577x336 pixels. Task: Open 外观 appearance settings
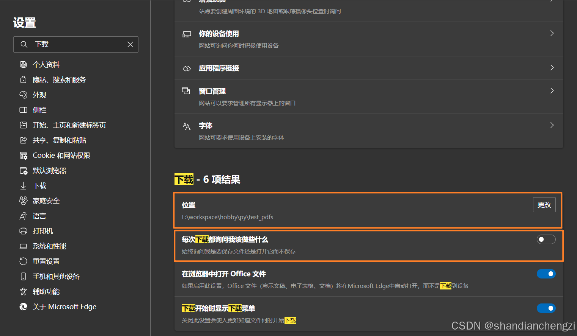coord(39,95)
